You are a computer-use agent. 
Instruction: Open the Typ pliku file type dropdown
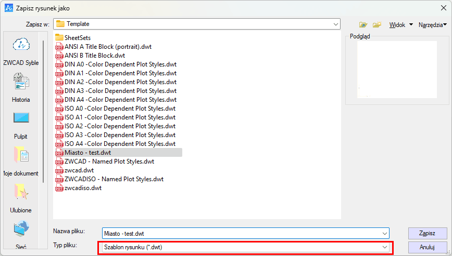click(246, 247)
